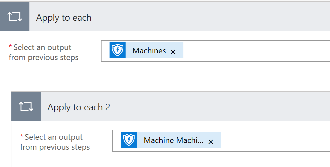Image resolution: width=330 pixels, height=167 pixels.
Task: Click the Defender shield icon on Machines token
Action: coord(118,50)
